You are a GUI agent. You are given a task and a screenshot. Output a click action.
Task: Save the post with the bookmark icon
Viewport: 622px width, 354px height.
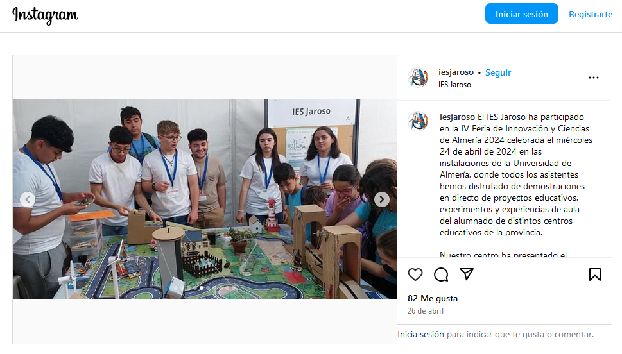pos(594,274)
